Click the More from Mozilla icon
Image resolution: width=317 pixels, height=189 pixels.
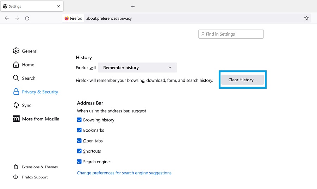16,119
